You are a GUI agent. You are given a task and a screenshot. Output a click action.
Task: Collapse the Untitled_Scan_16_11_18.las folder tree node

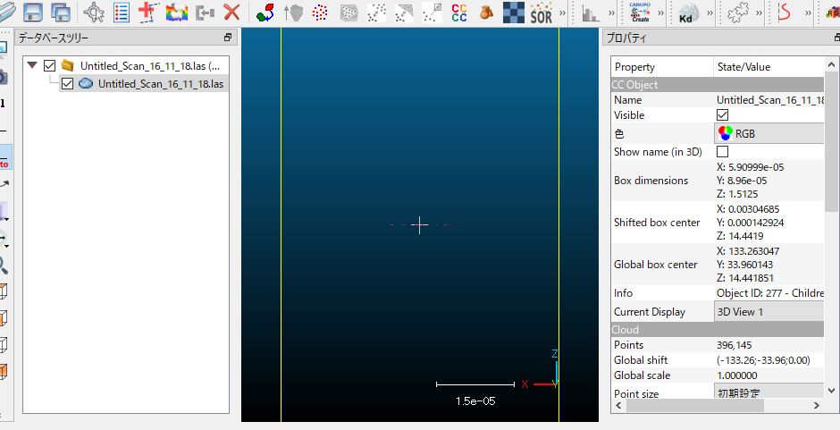click(32, 65)
